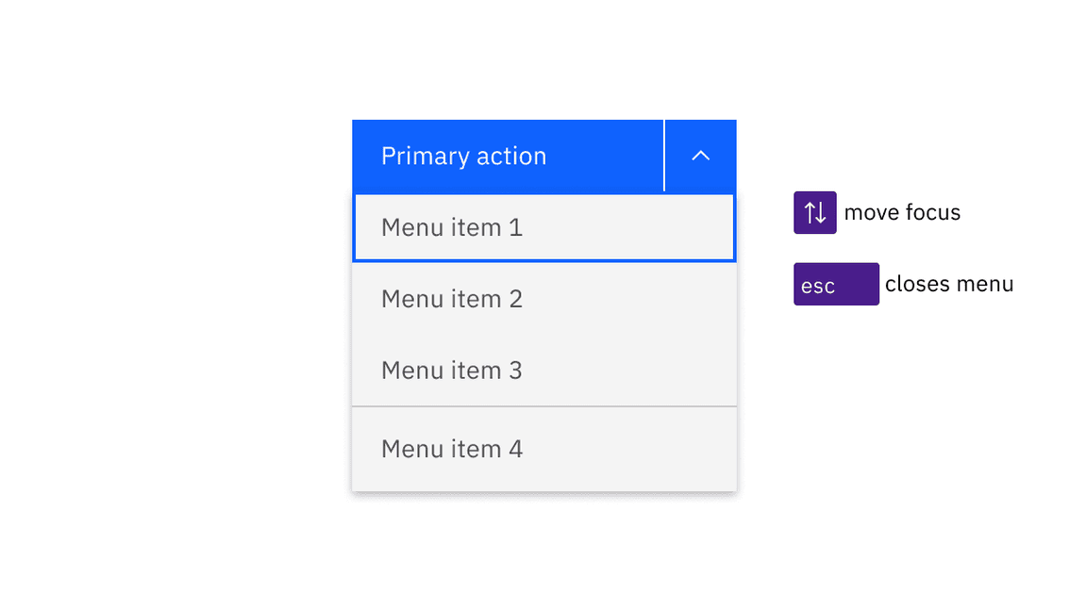Click the Primary action button label
This screenshot has height=611, width=1087.
click(x=463, y=156)
